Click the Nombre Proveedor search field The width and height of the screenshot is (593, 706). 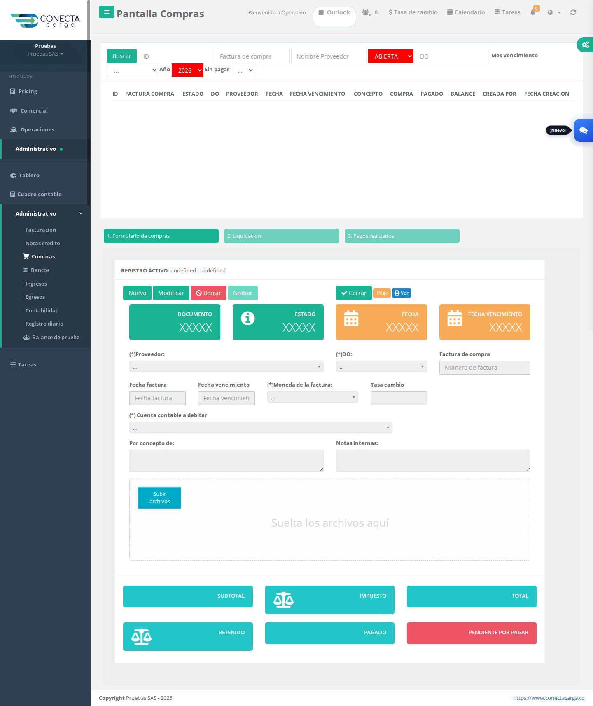(329, 56)
